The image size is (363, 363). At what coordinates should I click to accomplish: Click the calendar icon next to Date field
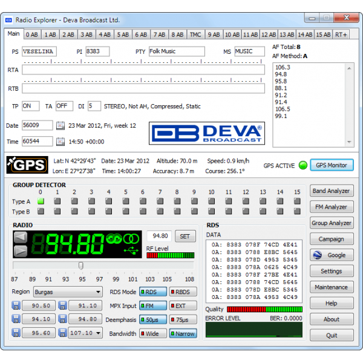point(60,125)
